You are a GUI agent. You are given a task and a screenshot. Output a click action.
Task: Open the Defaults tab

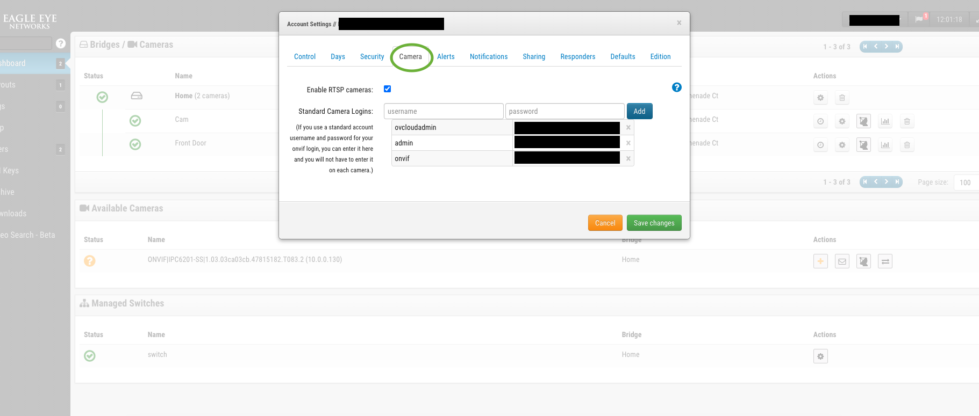623,56
